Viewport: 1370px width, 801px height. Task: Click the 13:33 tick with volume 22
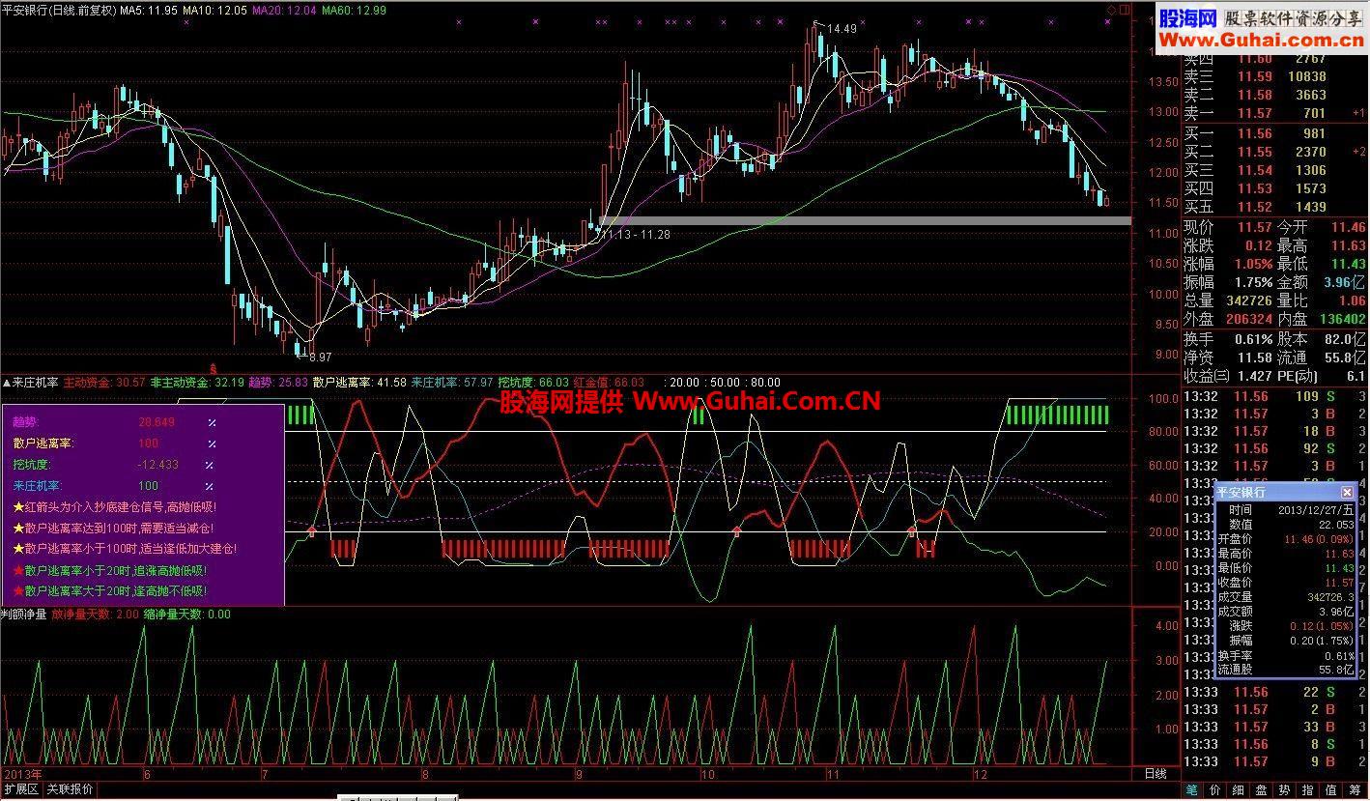(x=1275, y=692)
